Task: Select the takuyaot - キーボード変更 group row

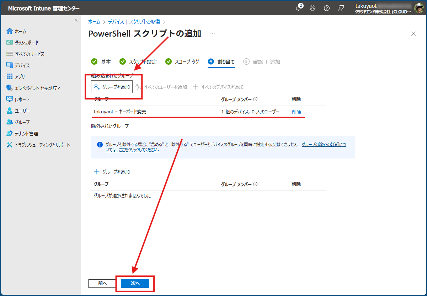Action: click(206, 112)
